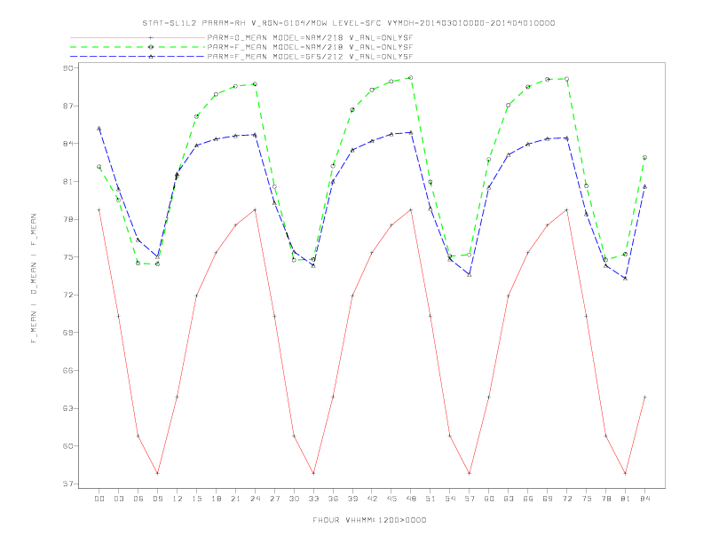The image size is (703, 543).
Task: Click x-axis forecast hour label 06
Action: [138, 499]
